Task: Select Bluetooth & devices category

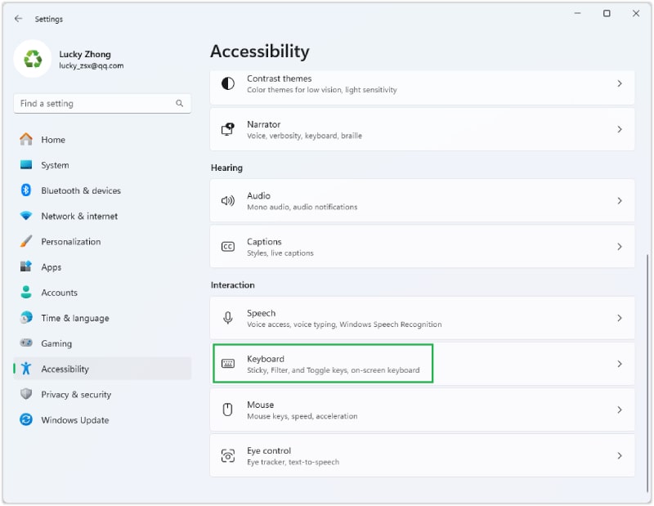Action: coord(103,190)
